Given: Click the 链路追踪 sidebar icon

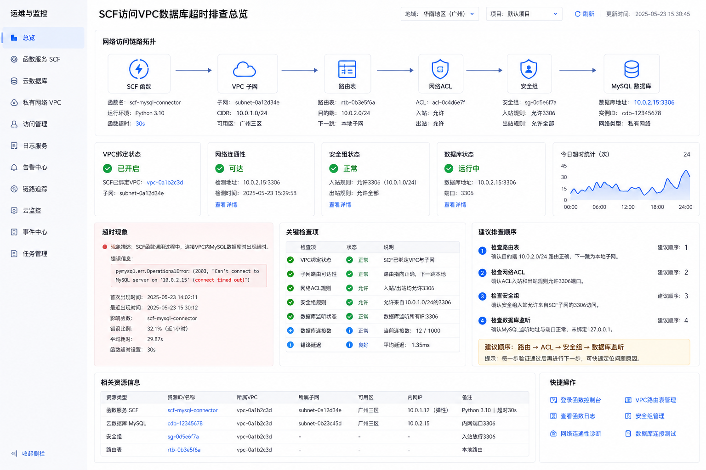Looking at the screenshot, I should (x=14, y=189).
